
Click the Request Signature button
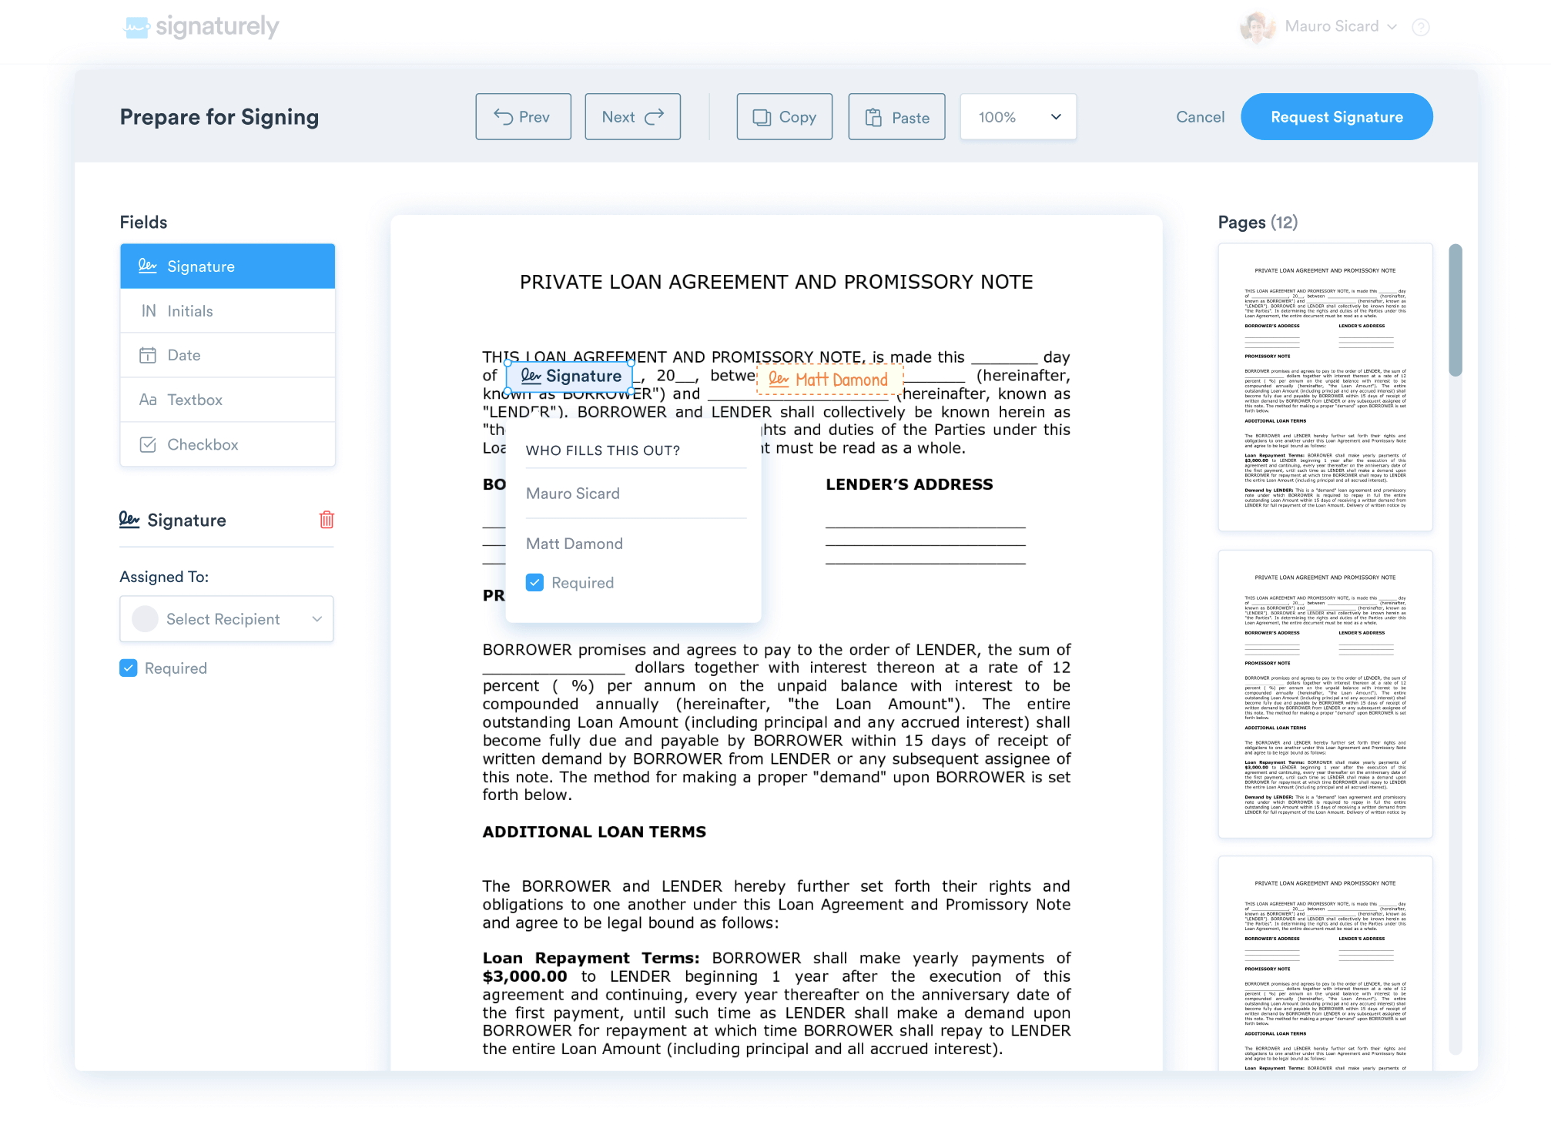[1337, 117]
